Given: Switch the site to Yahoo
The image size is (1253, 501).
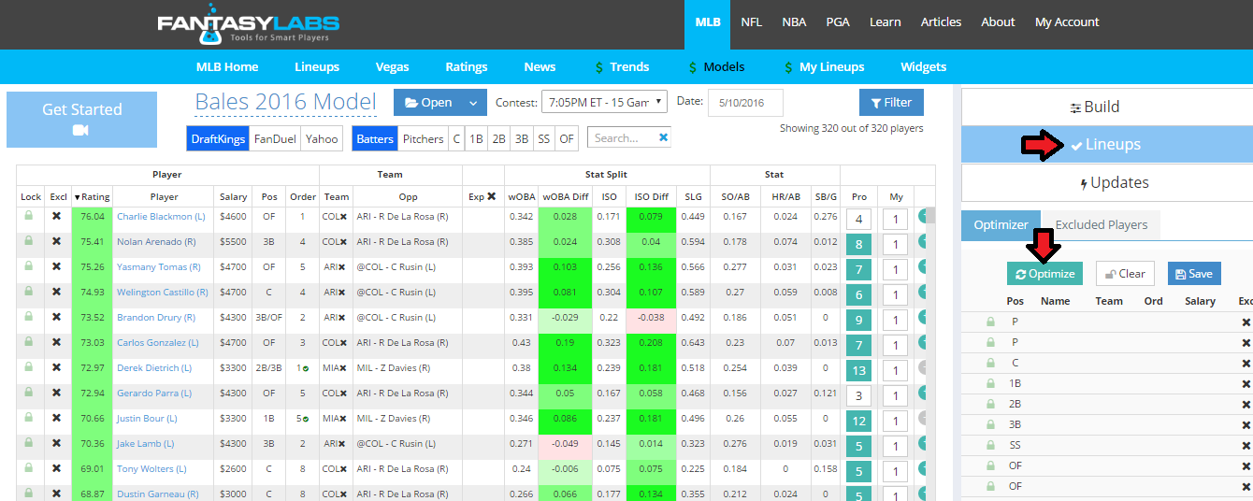Looking at the screenshot, I should [x=322, y=138].
